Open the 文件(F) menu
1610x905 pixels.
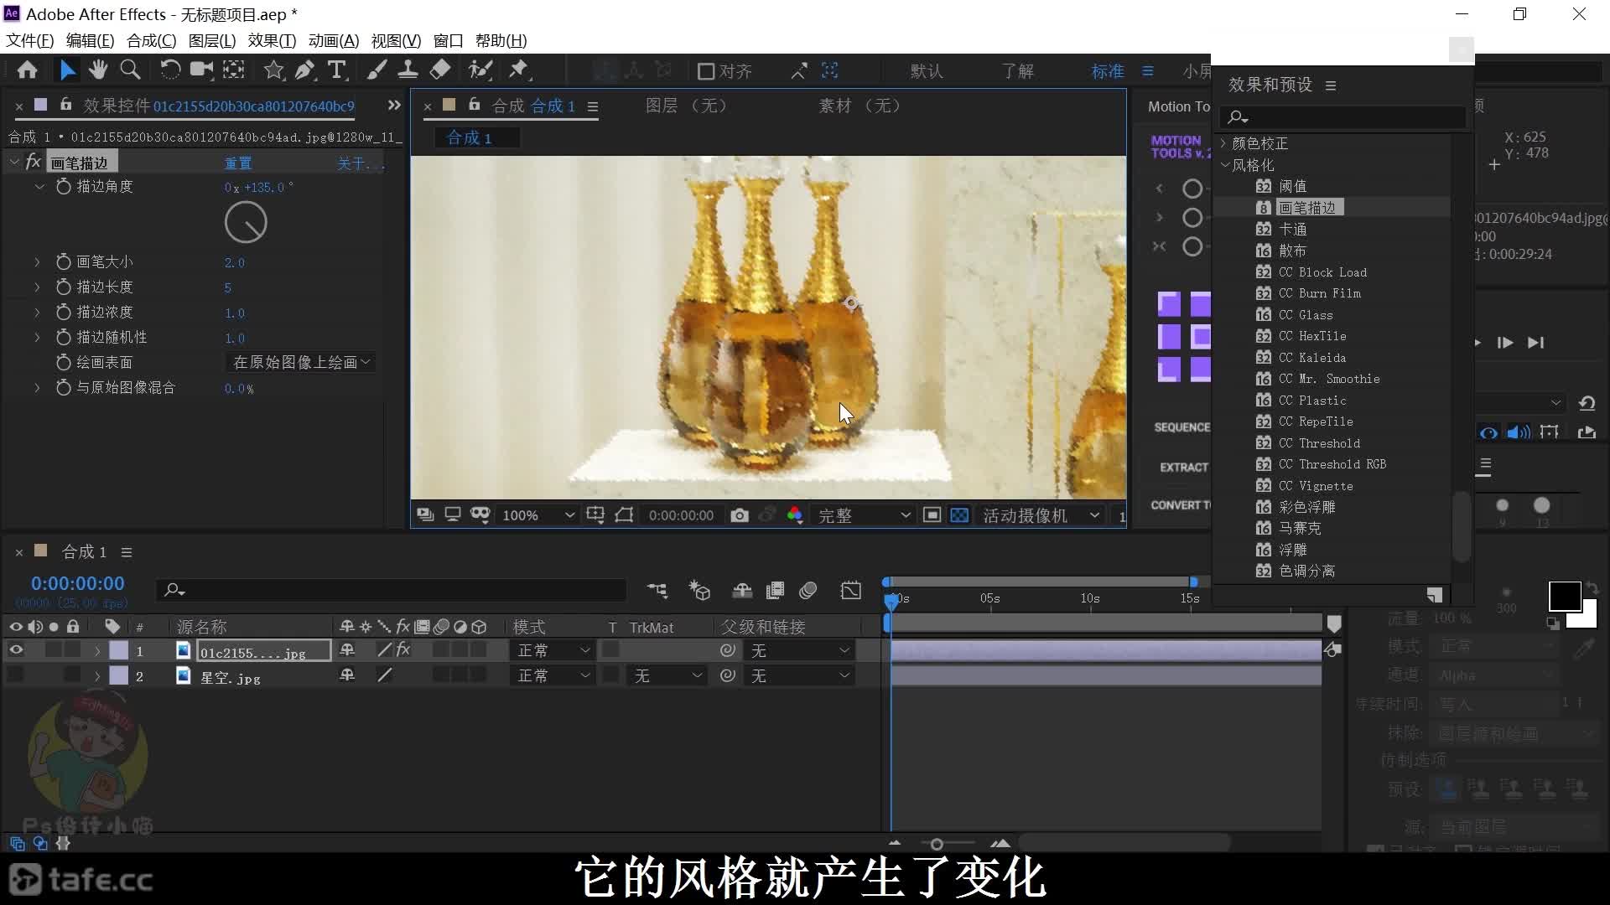[x=30, y=40]
